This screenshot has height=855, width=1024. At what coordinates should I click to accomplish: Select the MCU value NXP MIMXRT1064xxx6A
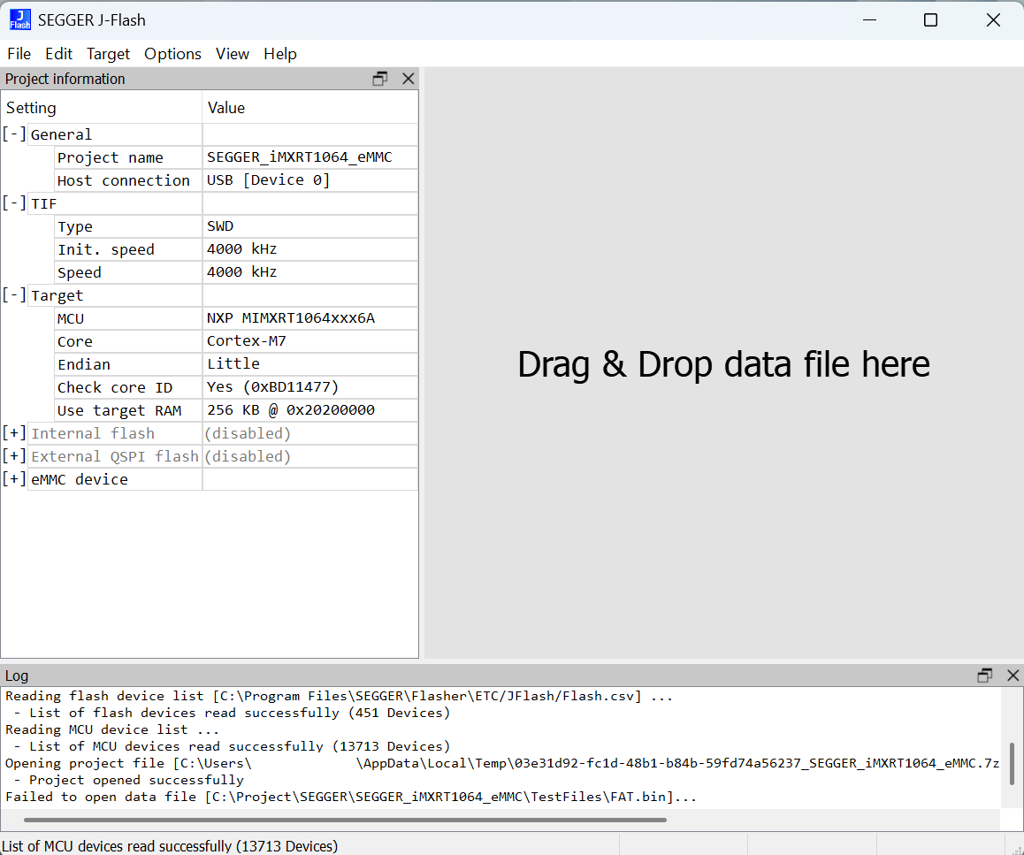pyautogui.click(x=291, y=318)
